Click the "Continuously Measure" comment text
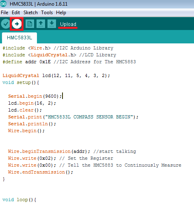 coord(153,165)
